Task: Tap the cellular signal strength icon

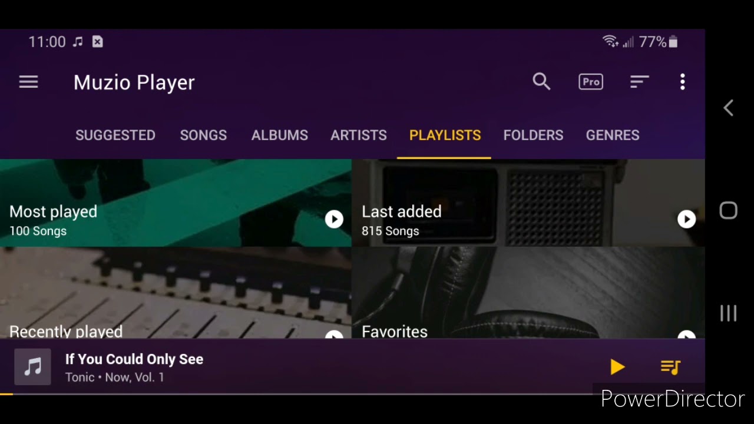Action: tap(628, 42)
